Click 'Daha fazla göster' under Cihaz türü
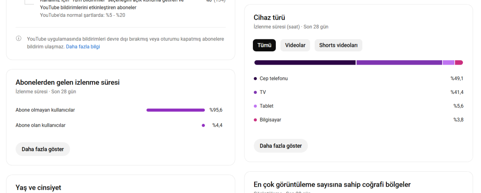This screenshot has width=481, height=193. 281,146
